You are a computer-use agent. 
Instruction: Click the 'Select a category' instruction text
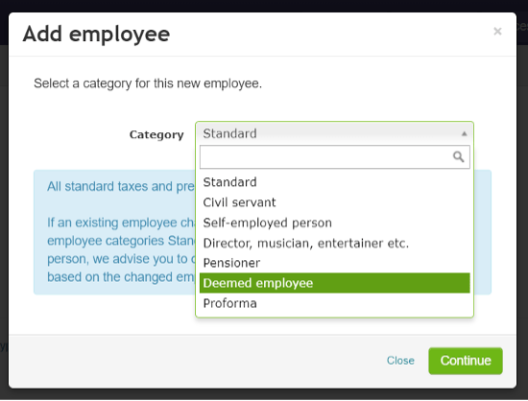click(148, 83)
